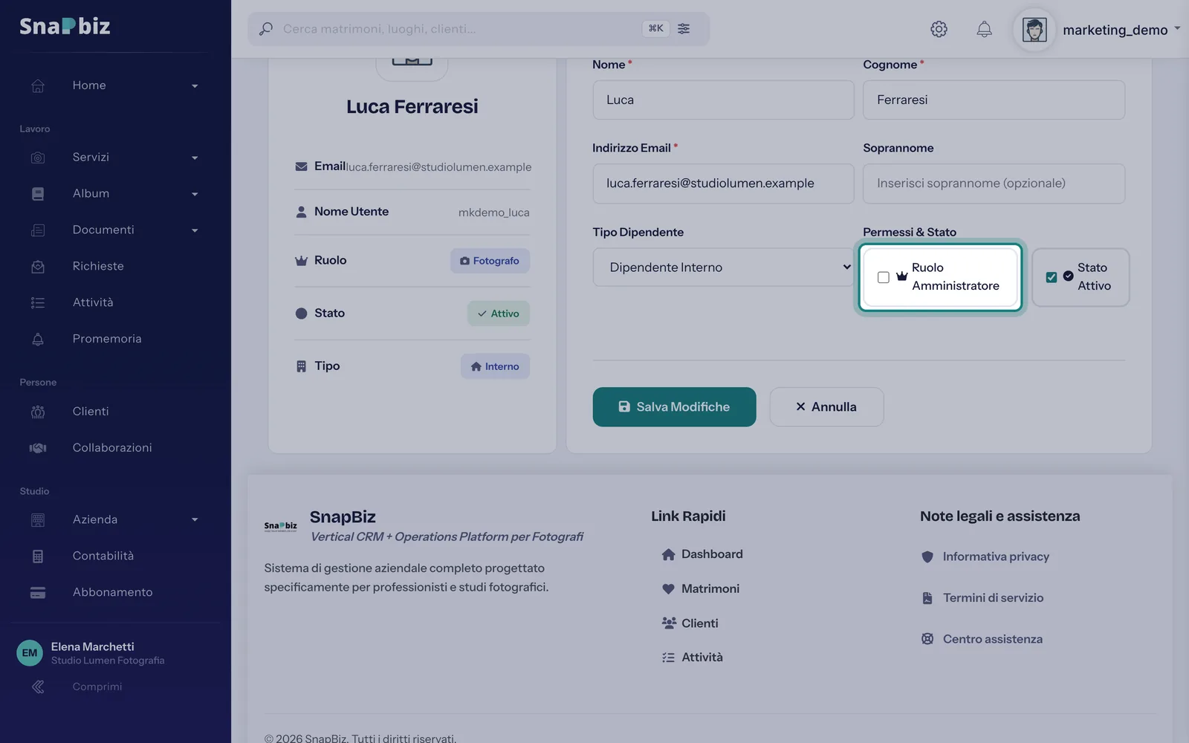The width and height of the screenshot is (1189, 743).
Task: Open the marketing_demo user menu arrow
Action: pos(1177,28)
